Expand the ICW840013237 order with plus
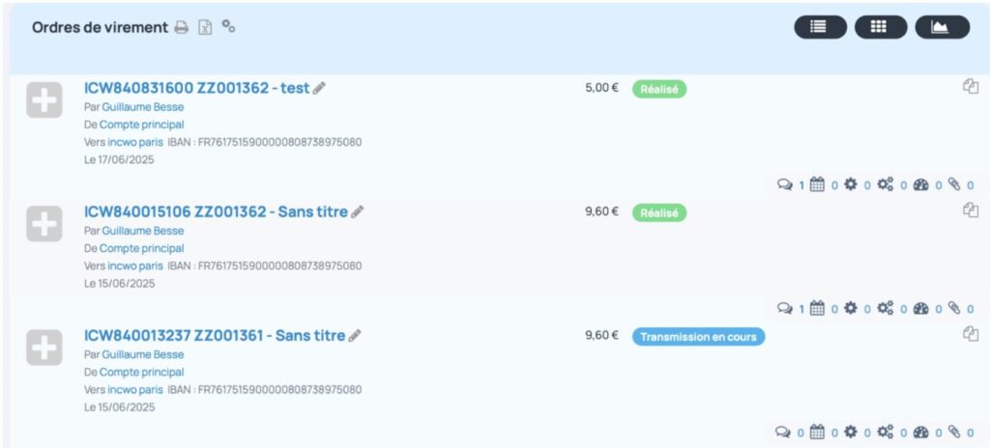Viewport: 990px width, 448px height. tap(44, 348)
